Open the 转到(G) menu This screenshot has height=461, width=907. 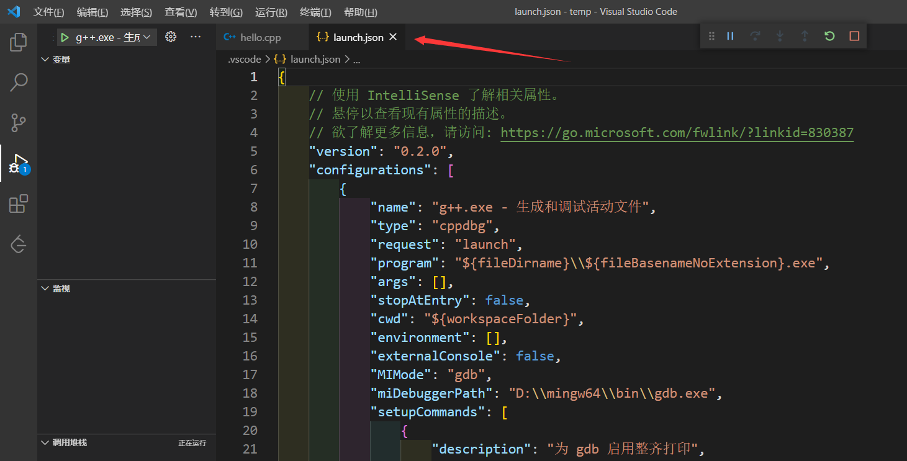pos(226,12)
